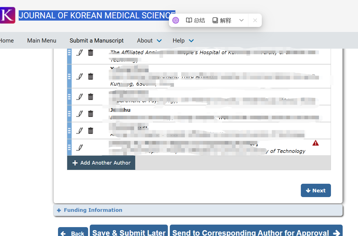Delete the author listed just below the 'hu' author

click(x=91, y=131)
